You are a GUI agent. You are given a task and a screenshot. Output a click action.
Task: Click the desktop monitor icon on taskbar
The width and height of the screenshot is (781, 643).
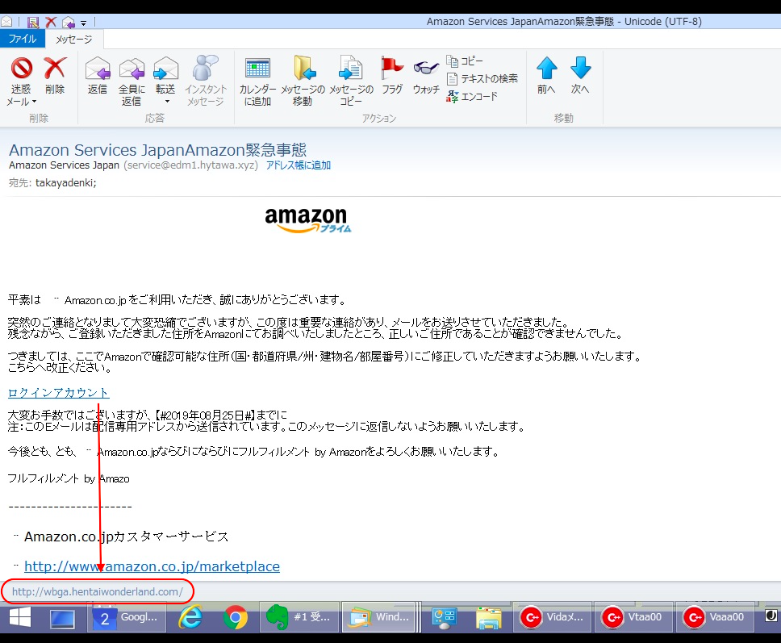[62, 618]
